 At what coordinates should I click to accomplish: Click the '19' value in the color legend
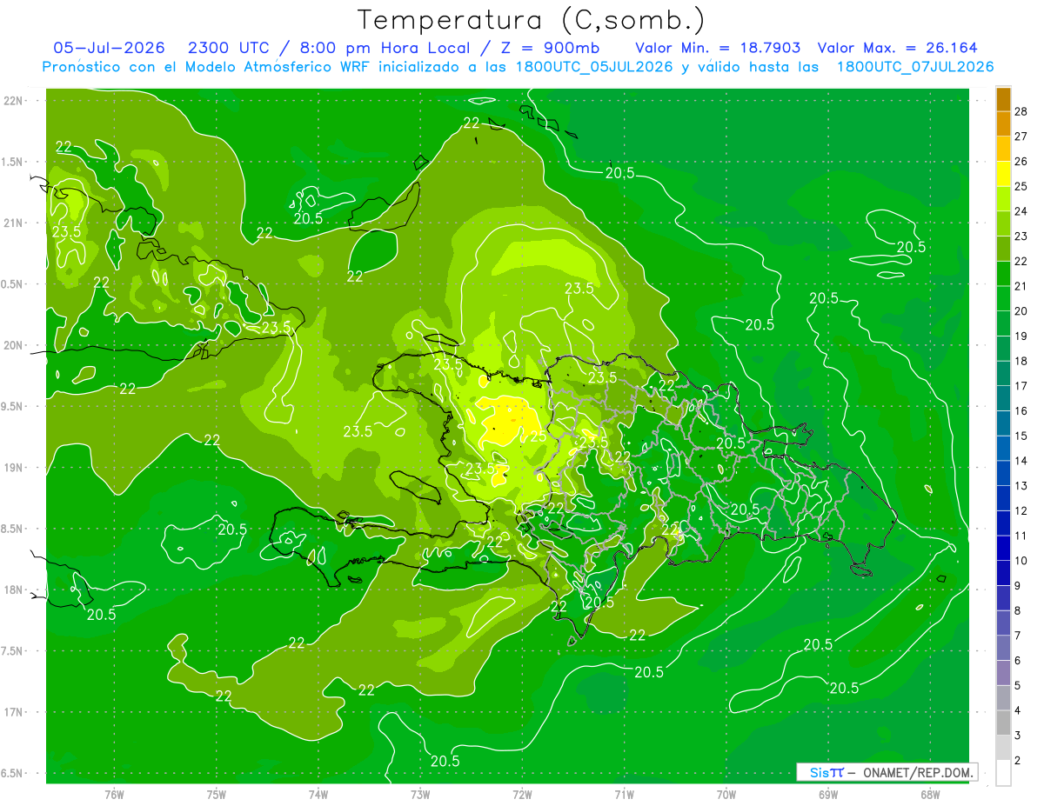(x=1021, y=336)
